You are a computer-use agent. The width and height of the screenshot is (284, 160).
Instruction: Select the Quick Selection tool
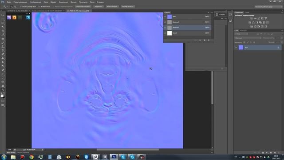[3, 27]
